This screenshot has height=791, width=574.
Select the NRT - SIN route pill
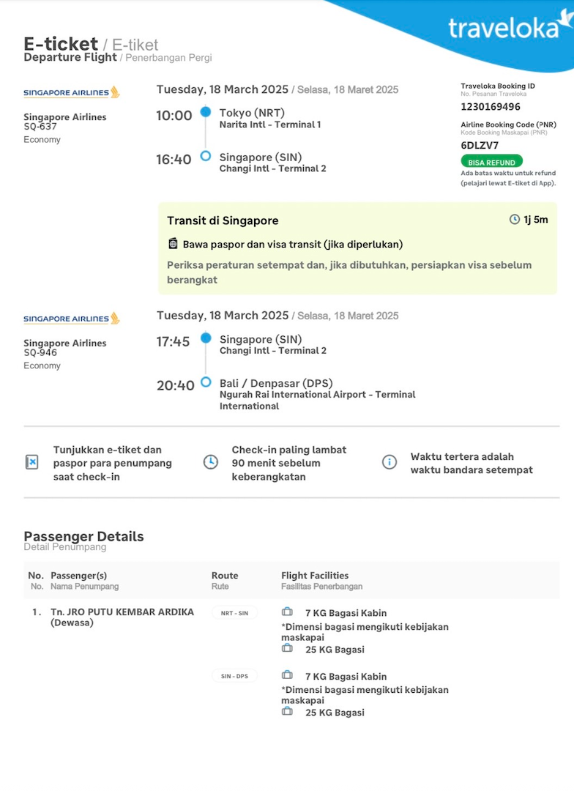tap(234, 613)
